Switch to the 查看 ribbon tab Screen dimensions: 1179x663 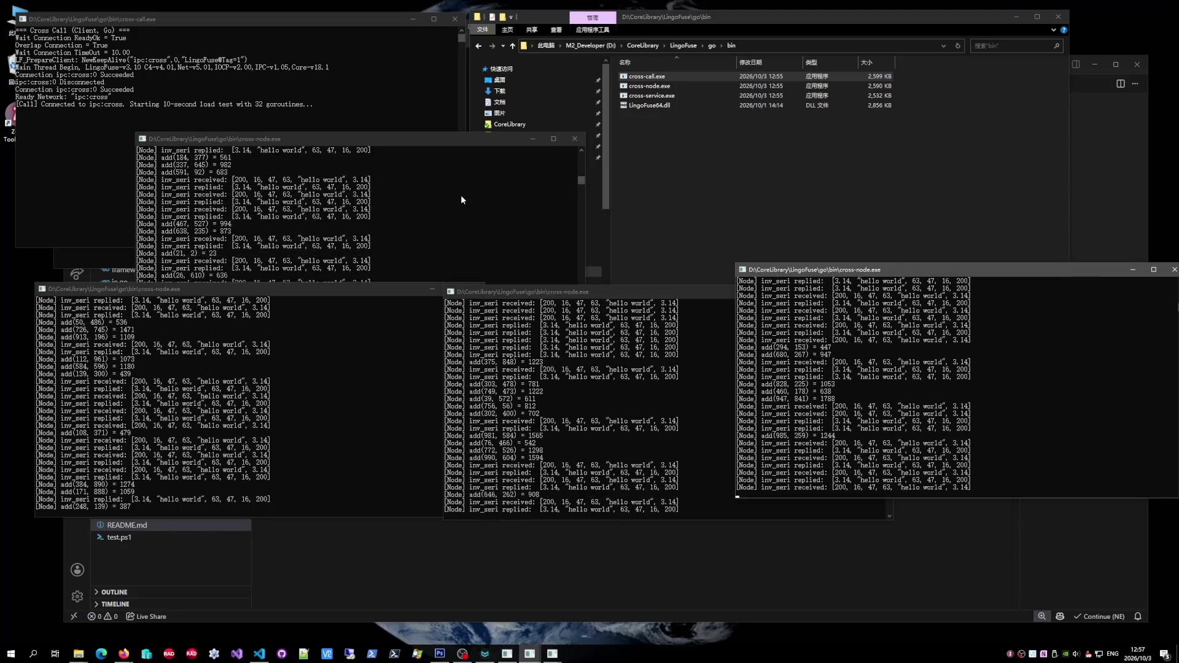pos(556,29)
